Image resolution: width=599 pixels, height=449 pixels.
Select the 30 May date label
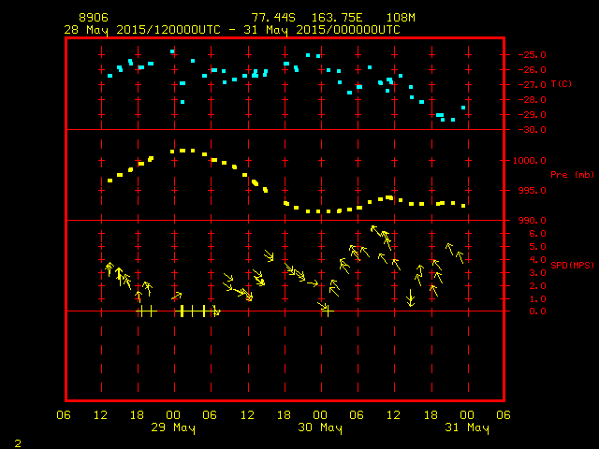tap(319, 428)
